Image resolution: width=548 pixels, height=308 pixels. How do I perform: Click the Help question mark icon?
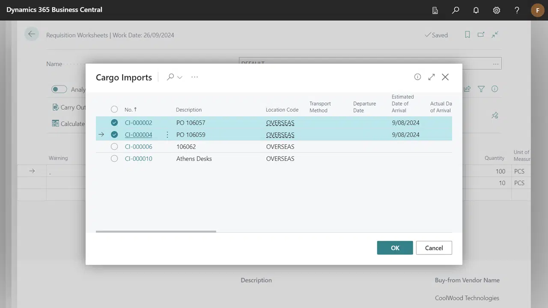click(517, 10)
